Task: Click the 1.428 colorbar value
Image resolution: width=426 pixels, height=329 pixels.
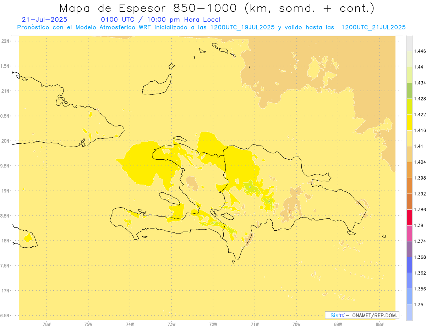Action: [x=420, y=99]
